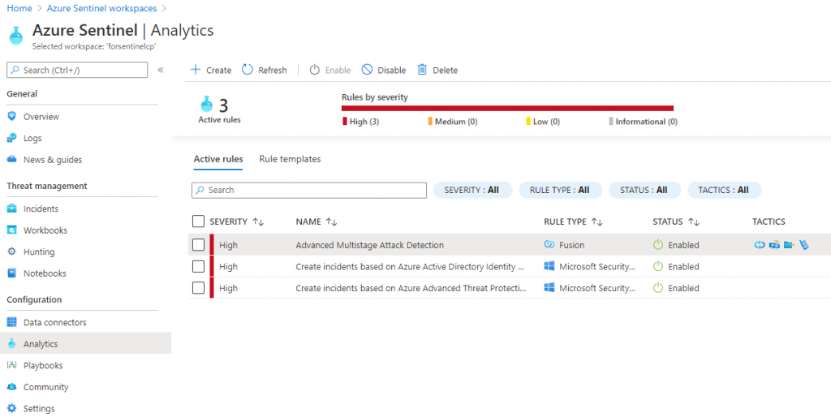Switch to the Rule templates tab

point(290,159)
